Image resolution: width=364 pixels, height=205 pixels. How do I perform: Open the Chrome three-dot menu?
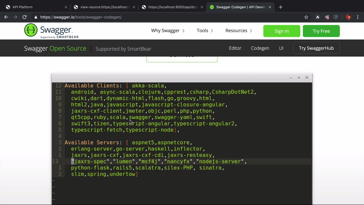pyautogui.click(x=358, y=17)
